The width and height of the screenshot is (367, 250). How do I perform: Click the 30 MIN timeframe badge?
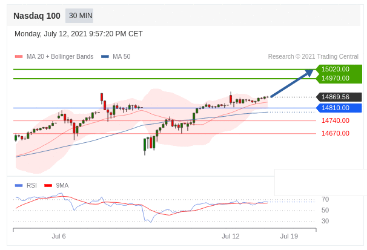pos(81,16)
